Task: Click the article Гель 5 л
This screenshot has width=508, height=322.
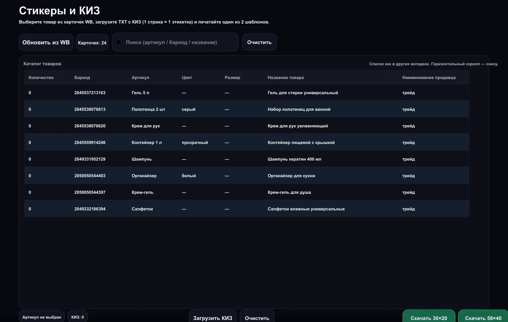Action: [140, 93]
